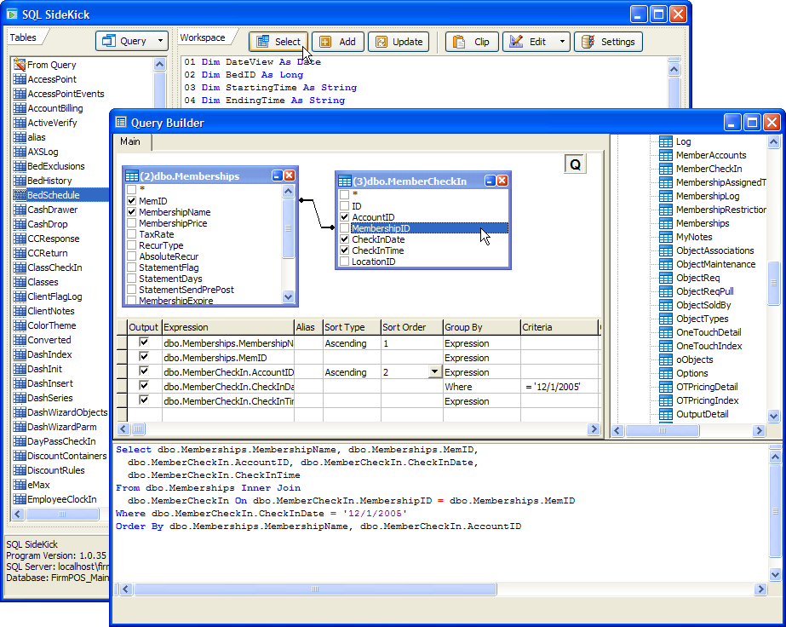Screen dimensions: 786x627
Task: Open the Sort Order dropdown for AccountID row
Action: 434,371
